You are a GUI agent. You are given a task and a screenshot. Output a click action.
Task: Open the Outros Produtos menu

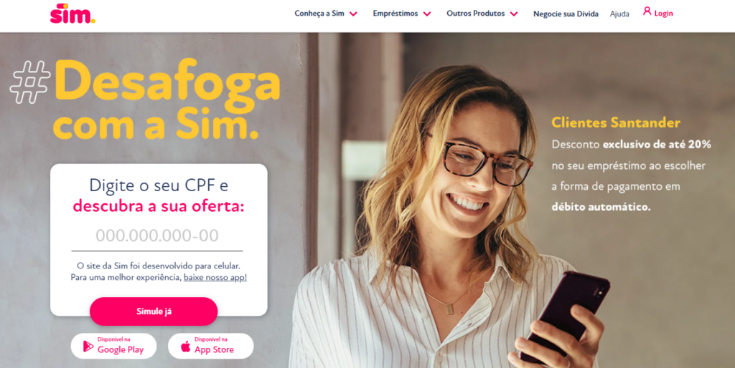(475, 14)
